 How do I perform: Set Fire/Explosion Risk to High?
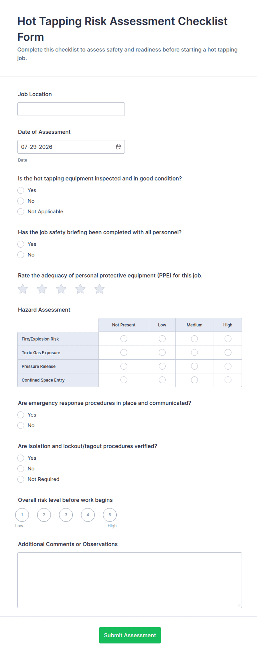pyautogui.click(x=228, y=339)
